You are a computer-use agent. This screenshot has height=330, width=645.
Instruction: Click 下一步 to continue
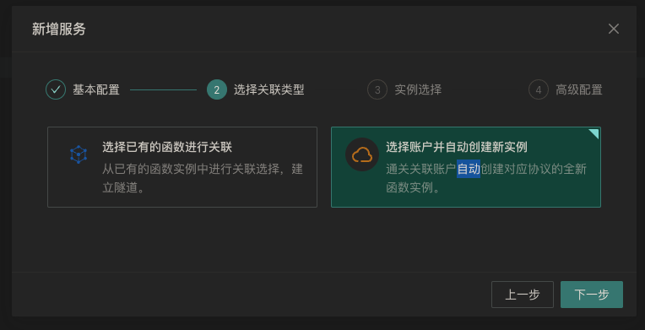pos(592,295)
